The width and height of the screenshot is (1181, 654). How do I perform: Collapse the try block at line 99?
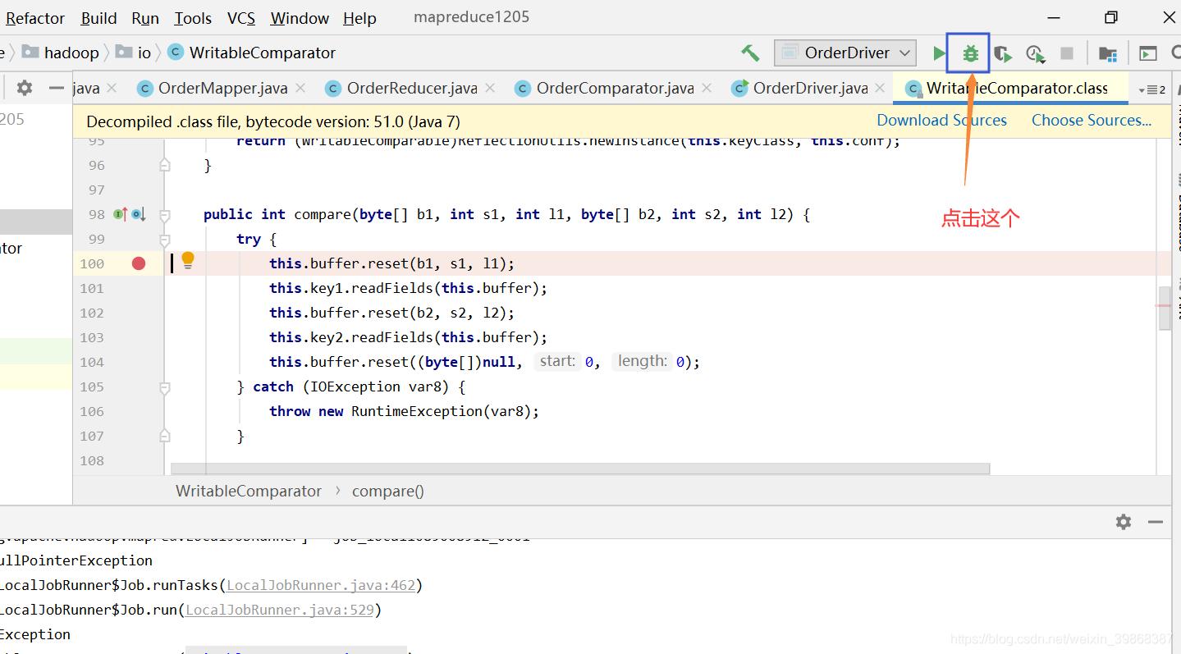point(165,239)
